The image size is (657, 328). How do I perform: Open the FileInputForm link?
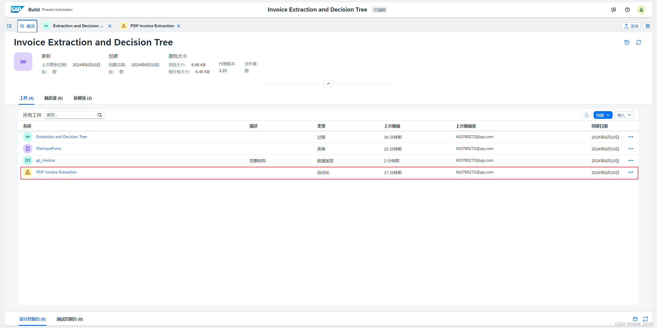[x=49, y=149]
